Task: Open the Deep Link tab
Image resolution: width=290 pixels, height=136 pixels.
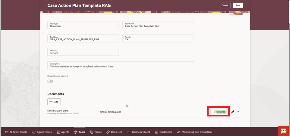Action: pos(115,132)
